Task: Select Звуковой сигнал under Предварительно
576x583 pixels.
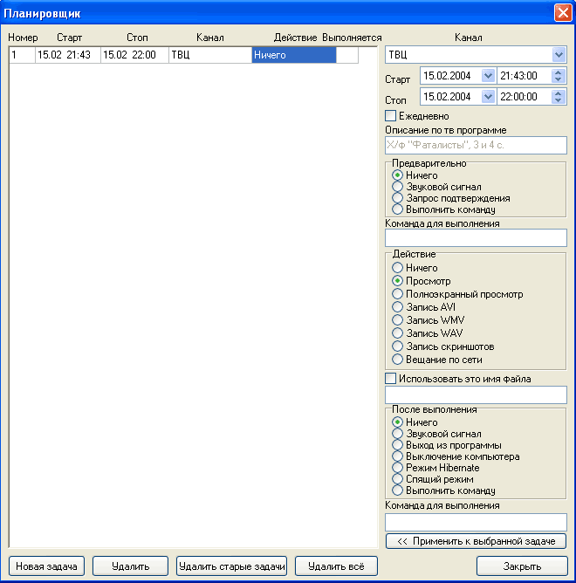Action: click(x=398, y=187)
